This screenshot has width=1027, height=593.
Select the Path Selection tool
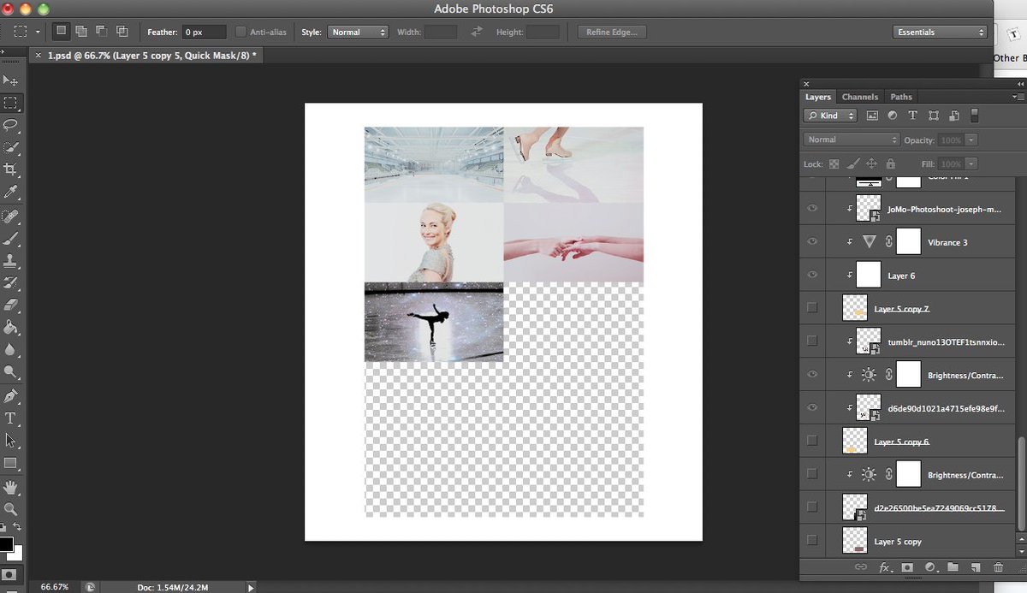[11, 441]
